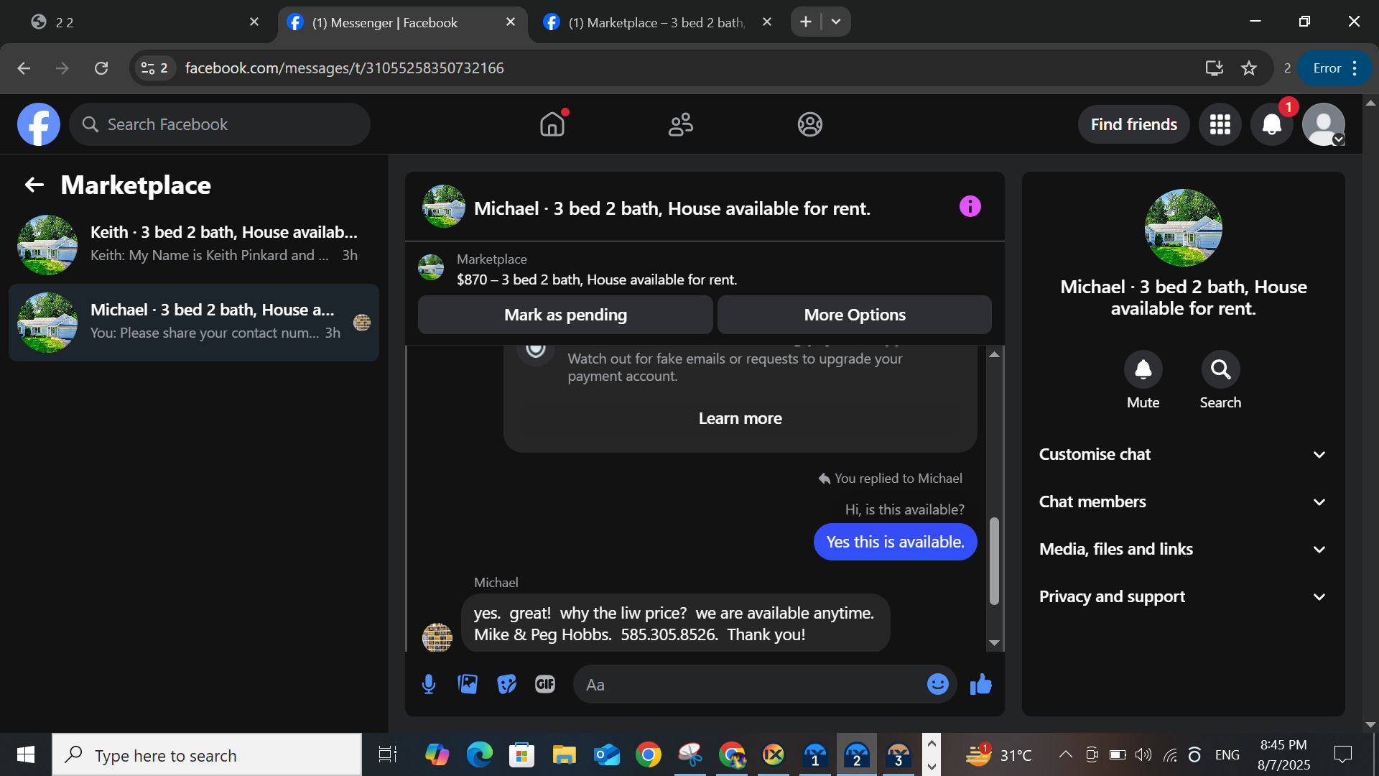Click Find friends button
The width and height of the screenshot is (1379, 776).
[1133, 124]
